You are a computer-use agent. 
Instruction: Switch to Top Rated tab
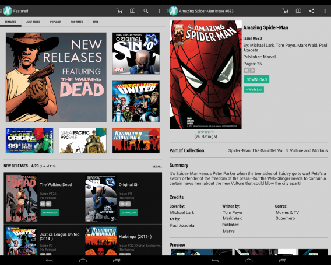tap(77, 22)
